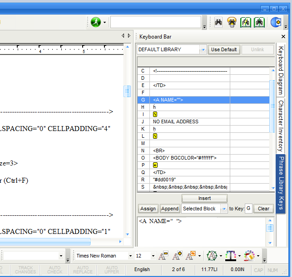
Task: Select the NO EMAIL ADDRESS phrase row
Action: (x=188, y=121)
